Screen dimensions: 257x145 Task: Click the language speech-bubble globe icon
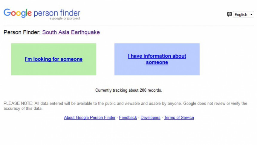[229, 14]
